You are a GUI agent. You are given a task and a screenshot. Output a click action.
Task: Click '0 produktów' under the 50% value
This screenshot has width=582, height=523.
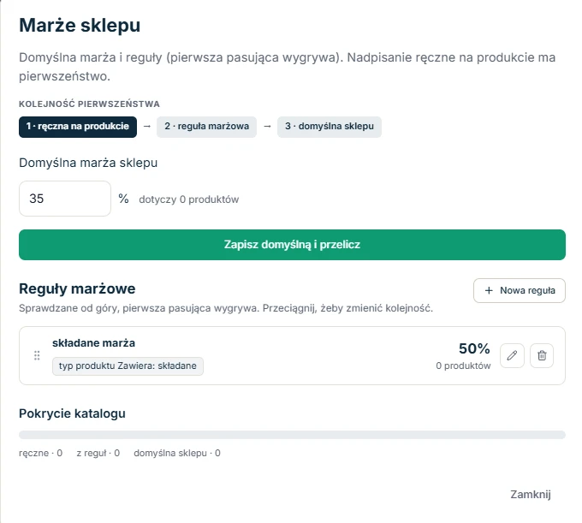tap(463, 366)
